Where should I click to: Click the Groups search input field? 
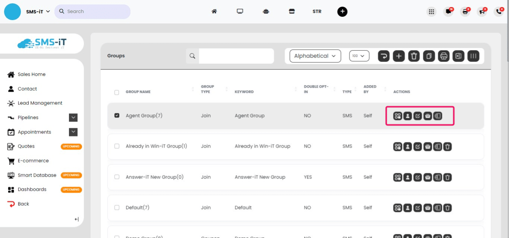(x=236, y=56)
